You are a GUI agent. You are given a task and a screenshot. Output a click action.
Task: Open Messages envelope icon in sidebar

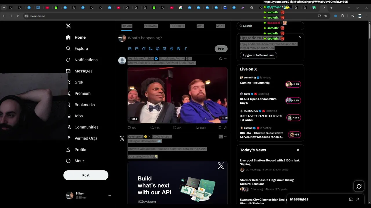(68, 71)
